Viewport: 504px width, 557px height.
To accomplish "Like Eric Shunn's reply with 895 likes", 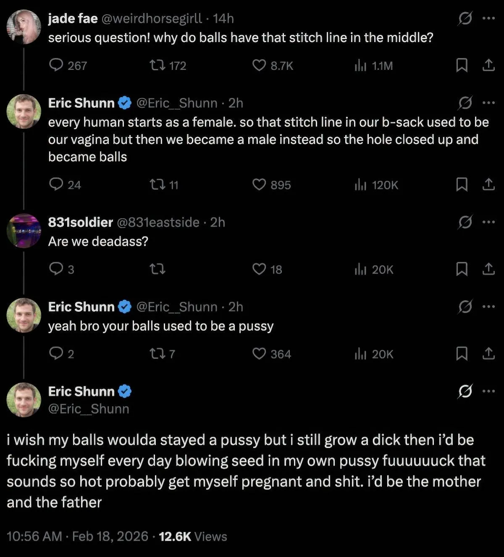I will pyautogui.click(x=259, y=185).
